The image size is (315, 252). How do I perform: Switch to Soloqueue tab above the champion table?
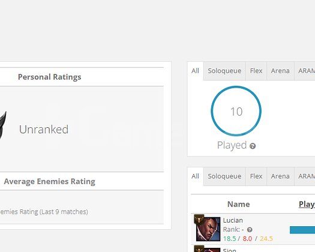click(224, 176)
